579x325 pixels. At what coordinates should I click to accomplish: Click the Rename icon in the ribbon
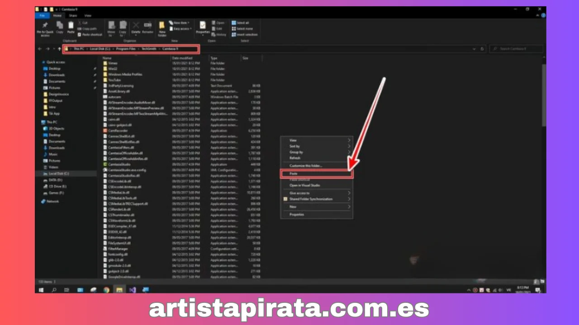[x=147, y=28]
